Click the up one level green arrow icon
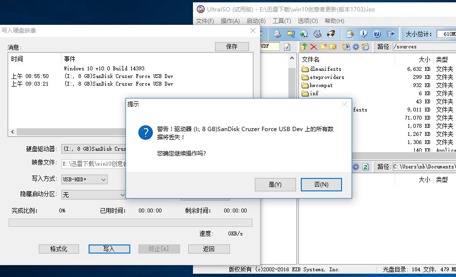The image size is (456, 277). (304, 46)
